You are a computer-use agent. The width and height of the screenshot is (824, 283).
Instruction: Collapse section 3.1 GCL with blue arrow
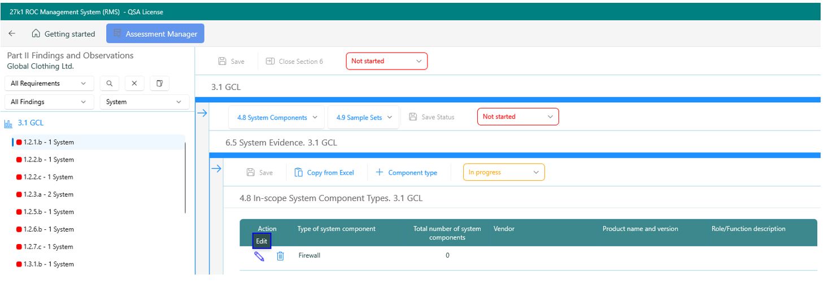point(202,113)
